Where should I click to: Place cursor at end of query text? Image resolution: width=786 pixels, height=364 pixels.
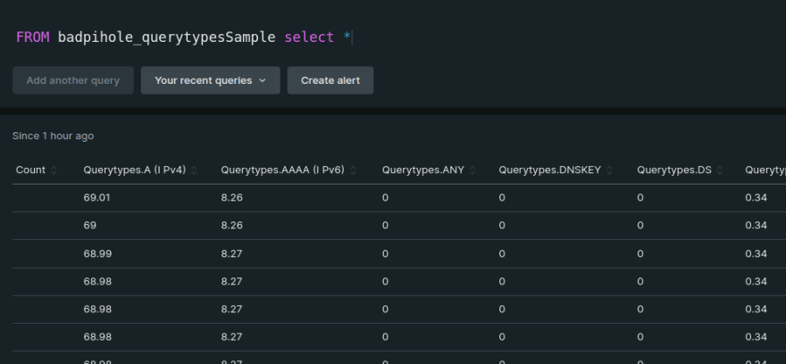(x=353, y=37)
